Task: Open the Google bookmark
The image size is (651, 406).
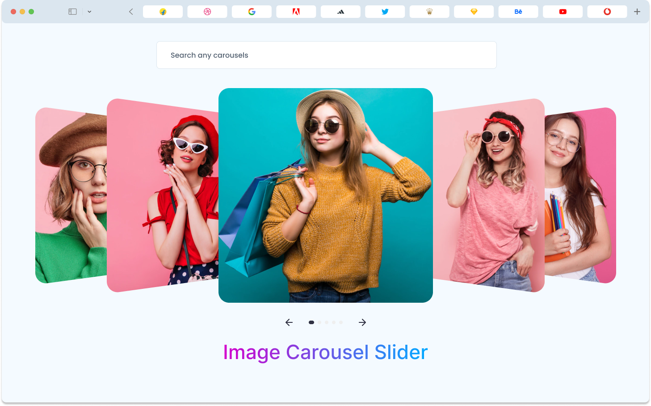Action: (x=252, y=11)
